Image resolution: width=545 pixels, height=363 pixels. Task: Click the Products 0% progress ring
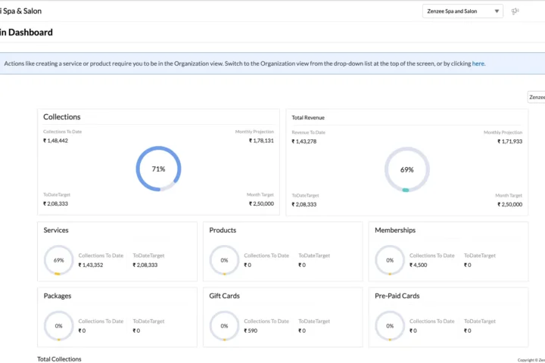pos(224,260)
